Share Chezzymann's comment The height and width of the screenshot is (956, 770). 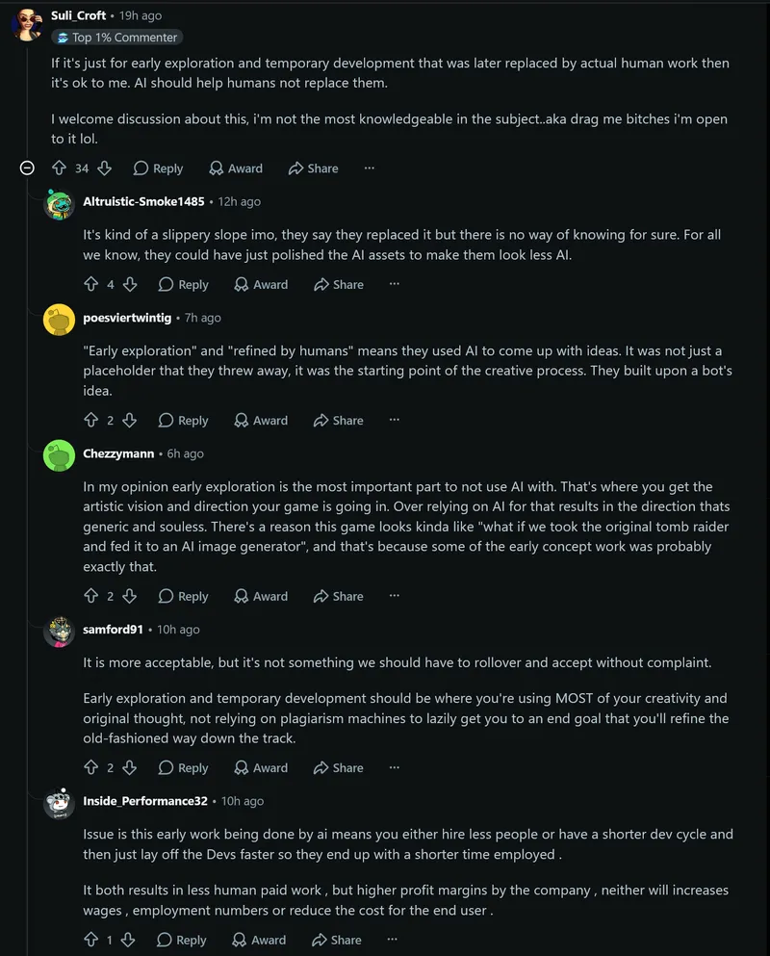tap(339, 596)
